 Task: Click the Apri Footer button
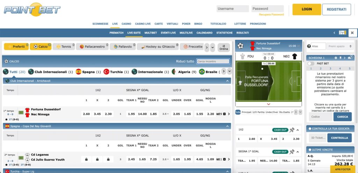pyautogui.click(x=343, y=169)
